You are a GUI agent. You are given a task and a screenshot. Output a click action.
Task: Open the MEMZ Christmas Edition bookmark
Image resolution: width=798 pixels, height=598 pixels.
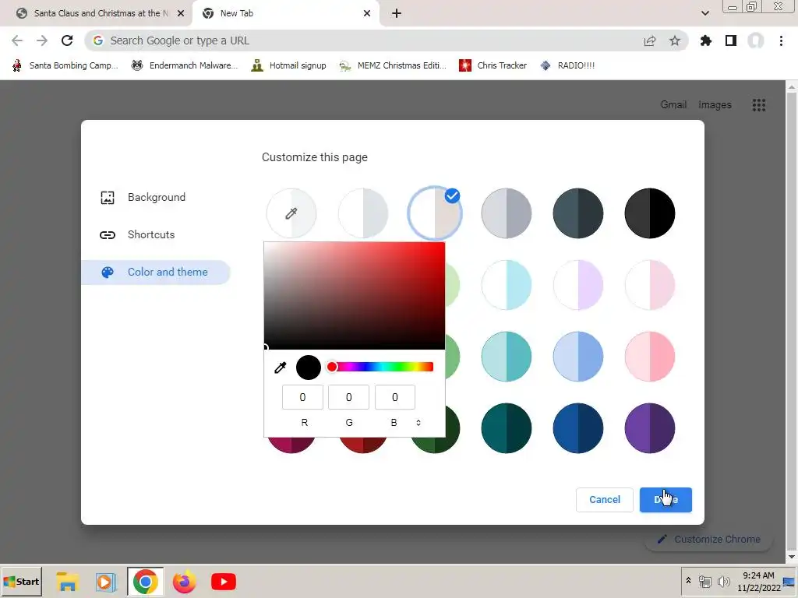393,65
